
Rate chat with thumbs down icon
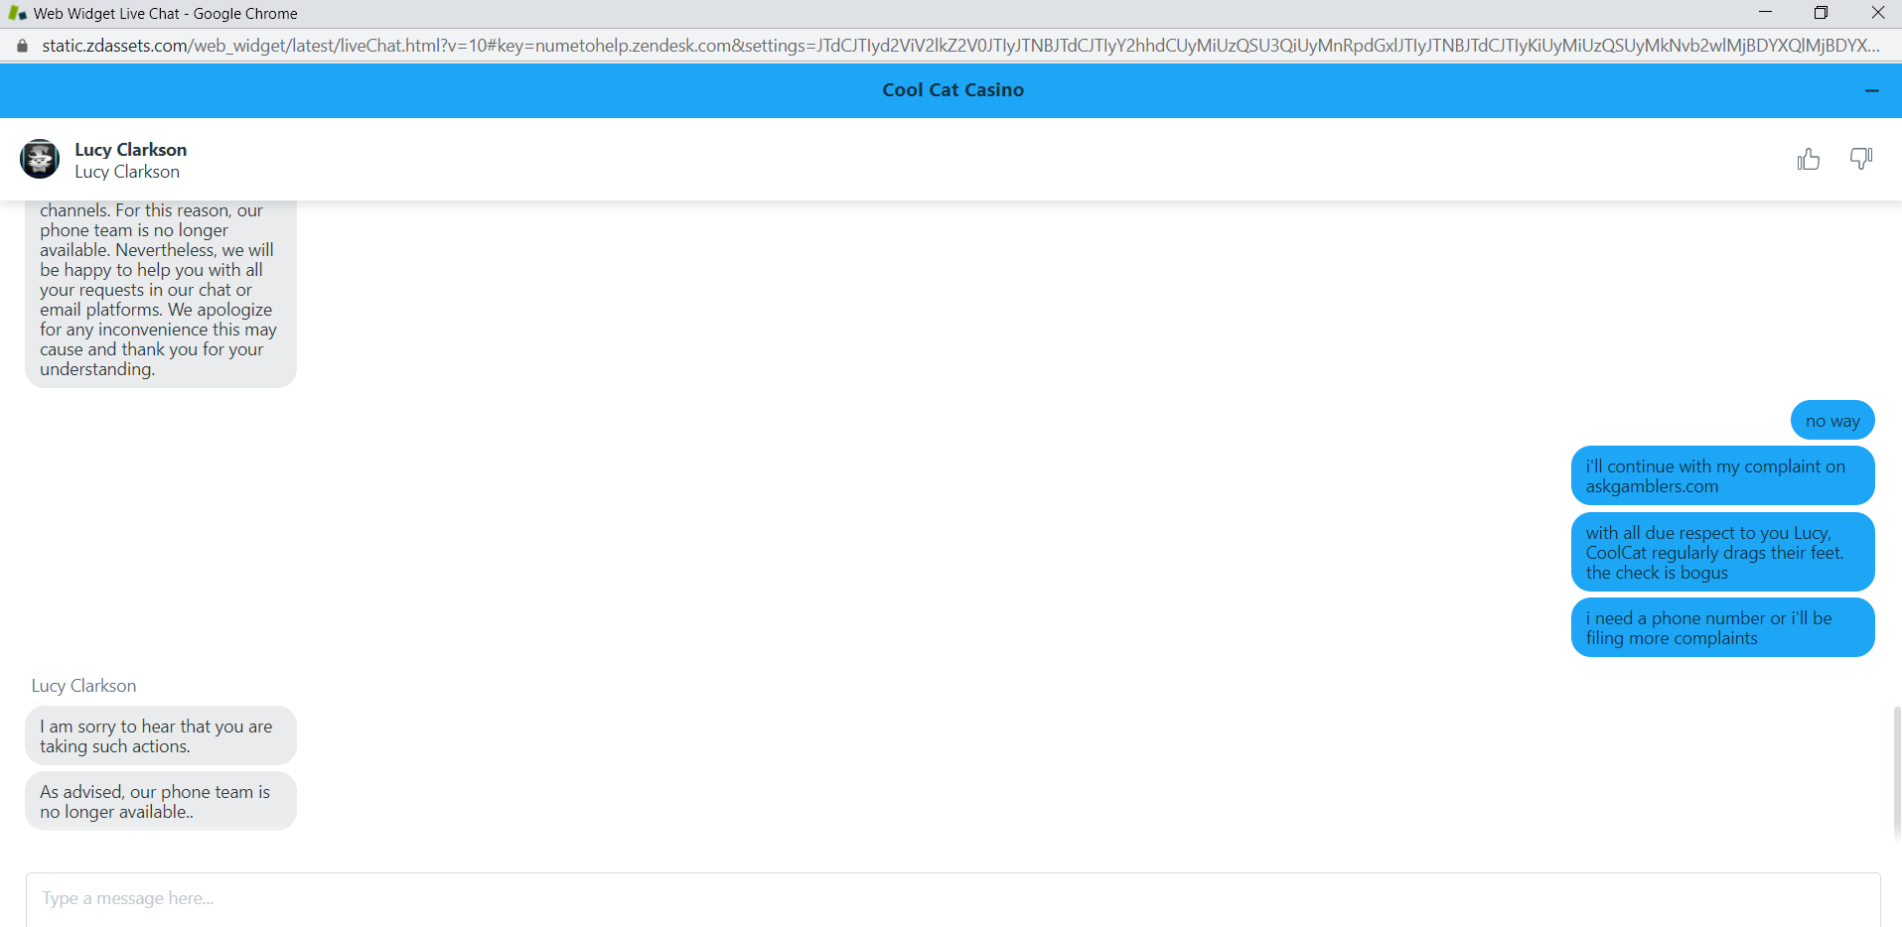pos(1861,159)
